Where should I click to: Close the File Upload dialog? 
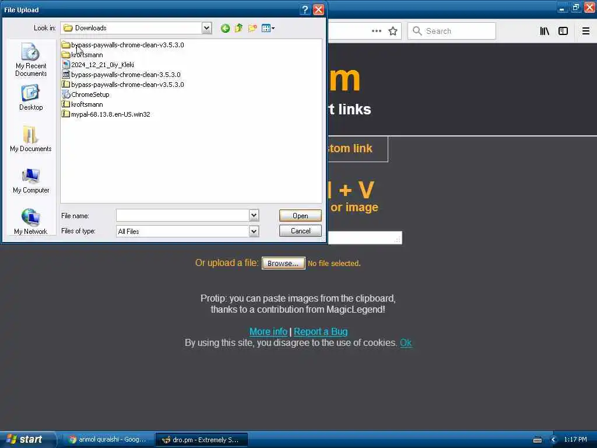pos(318,9)
